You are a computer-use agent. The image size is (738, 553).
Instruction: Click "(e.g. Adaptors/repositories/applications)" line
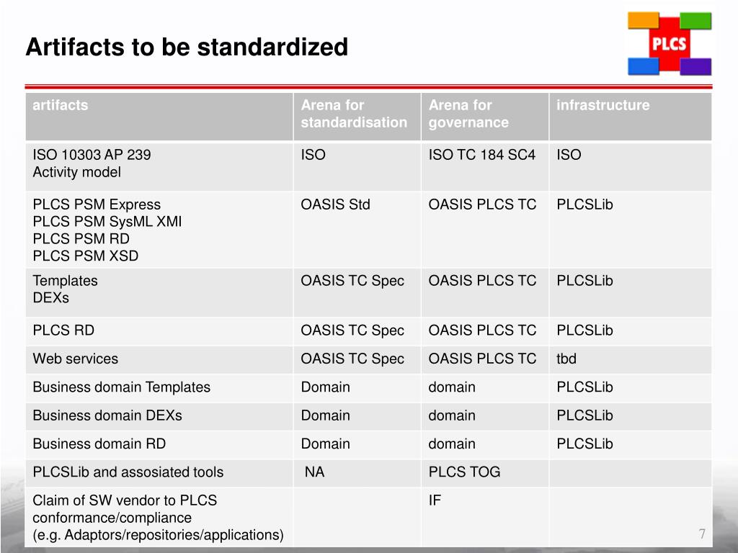coord(158,535)
